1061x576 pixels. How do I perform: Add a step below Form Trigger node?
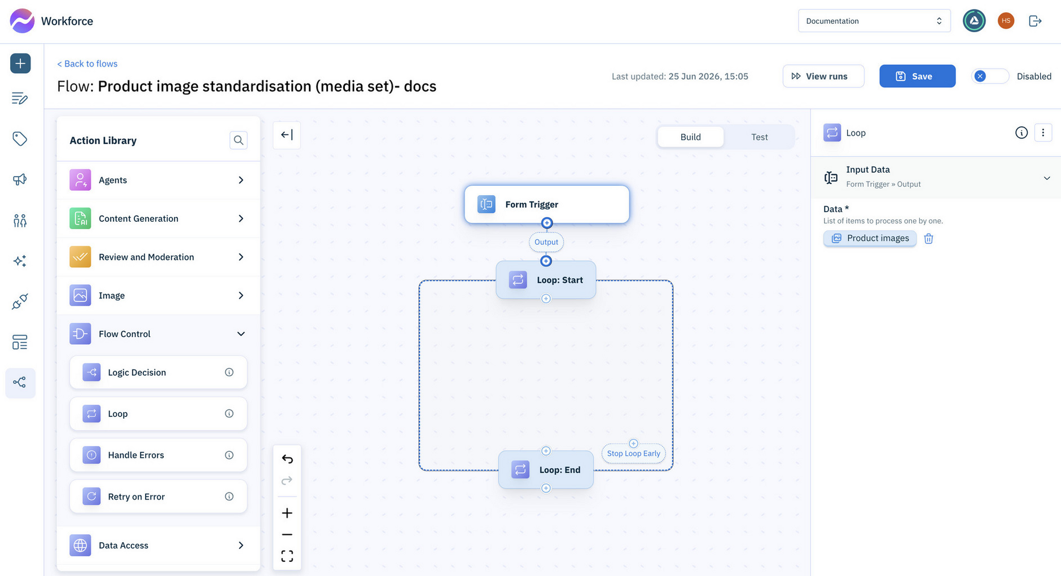pos(547,223)
